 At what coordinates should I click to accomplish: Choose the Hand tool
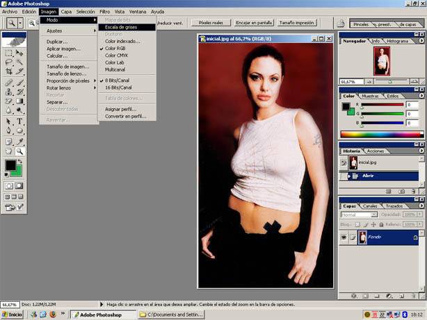[x=10, y=151]
